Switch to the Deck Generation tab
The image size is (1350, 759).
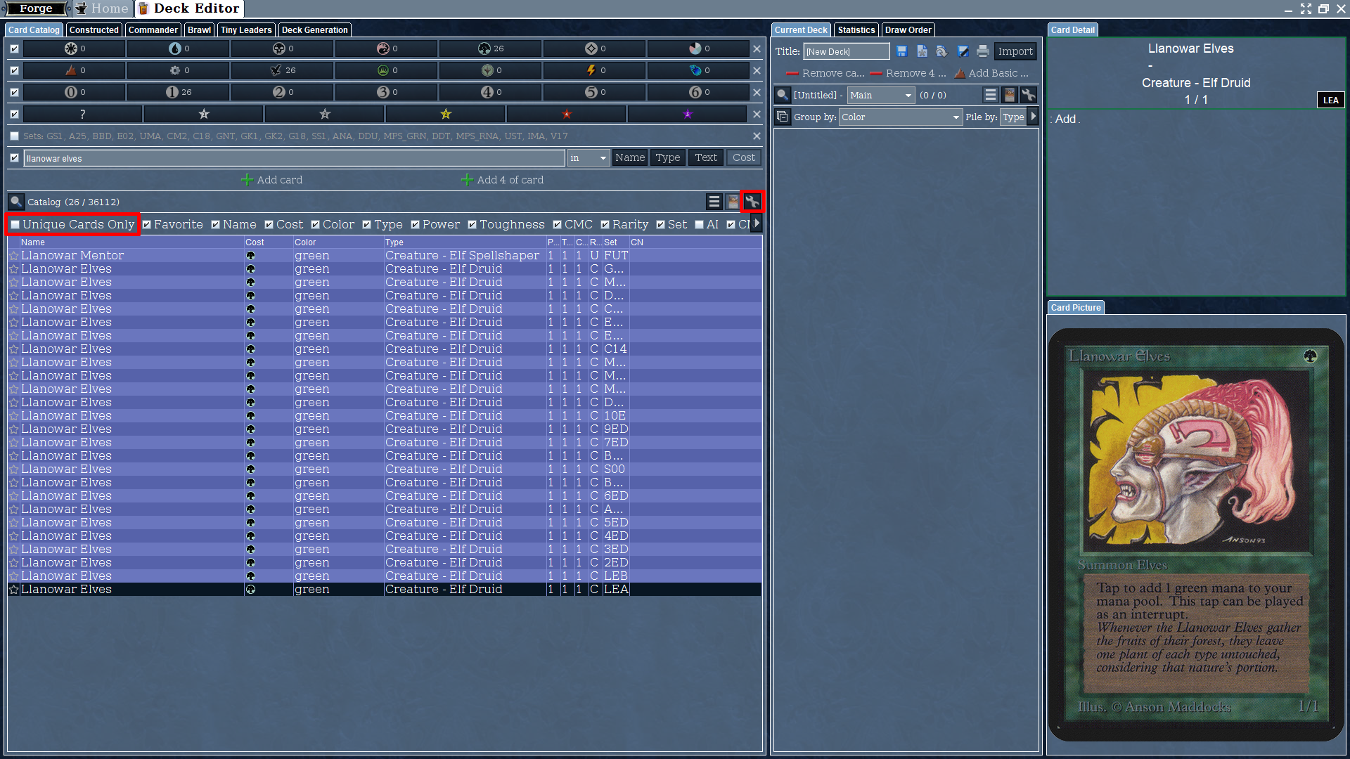pos(315,30)
